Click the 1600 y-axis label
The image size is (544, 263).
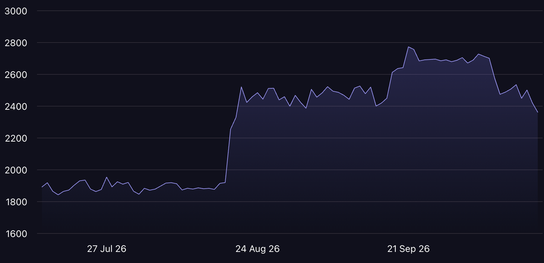tap(15, 233)
